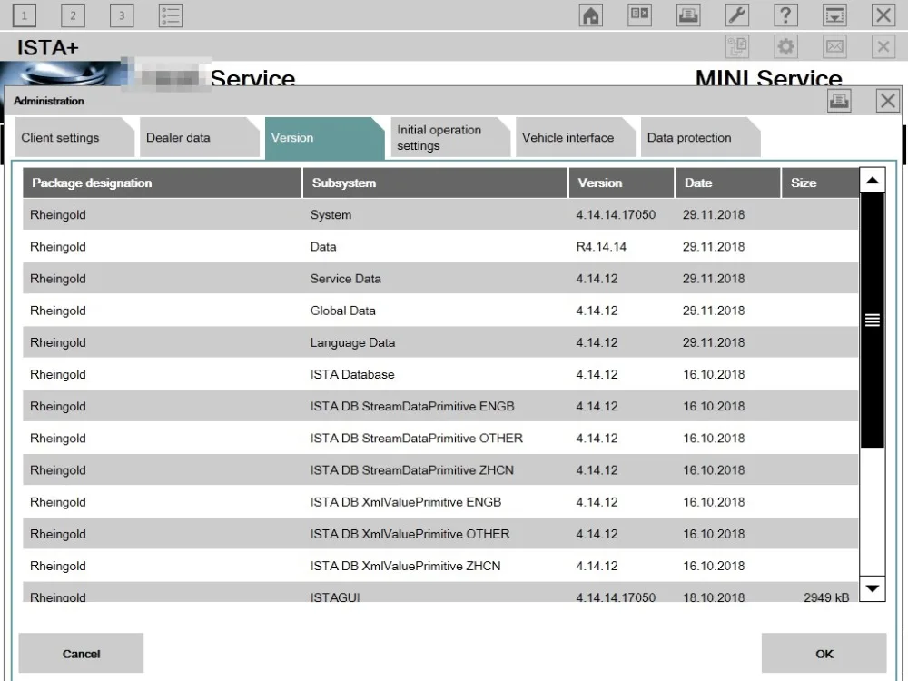908x681 pixels.
Task: Select ISTA DB StreamDataPrimitive ENGB row
Action: pyautogui.click(x=440, y=406)
